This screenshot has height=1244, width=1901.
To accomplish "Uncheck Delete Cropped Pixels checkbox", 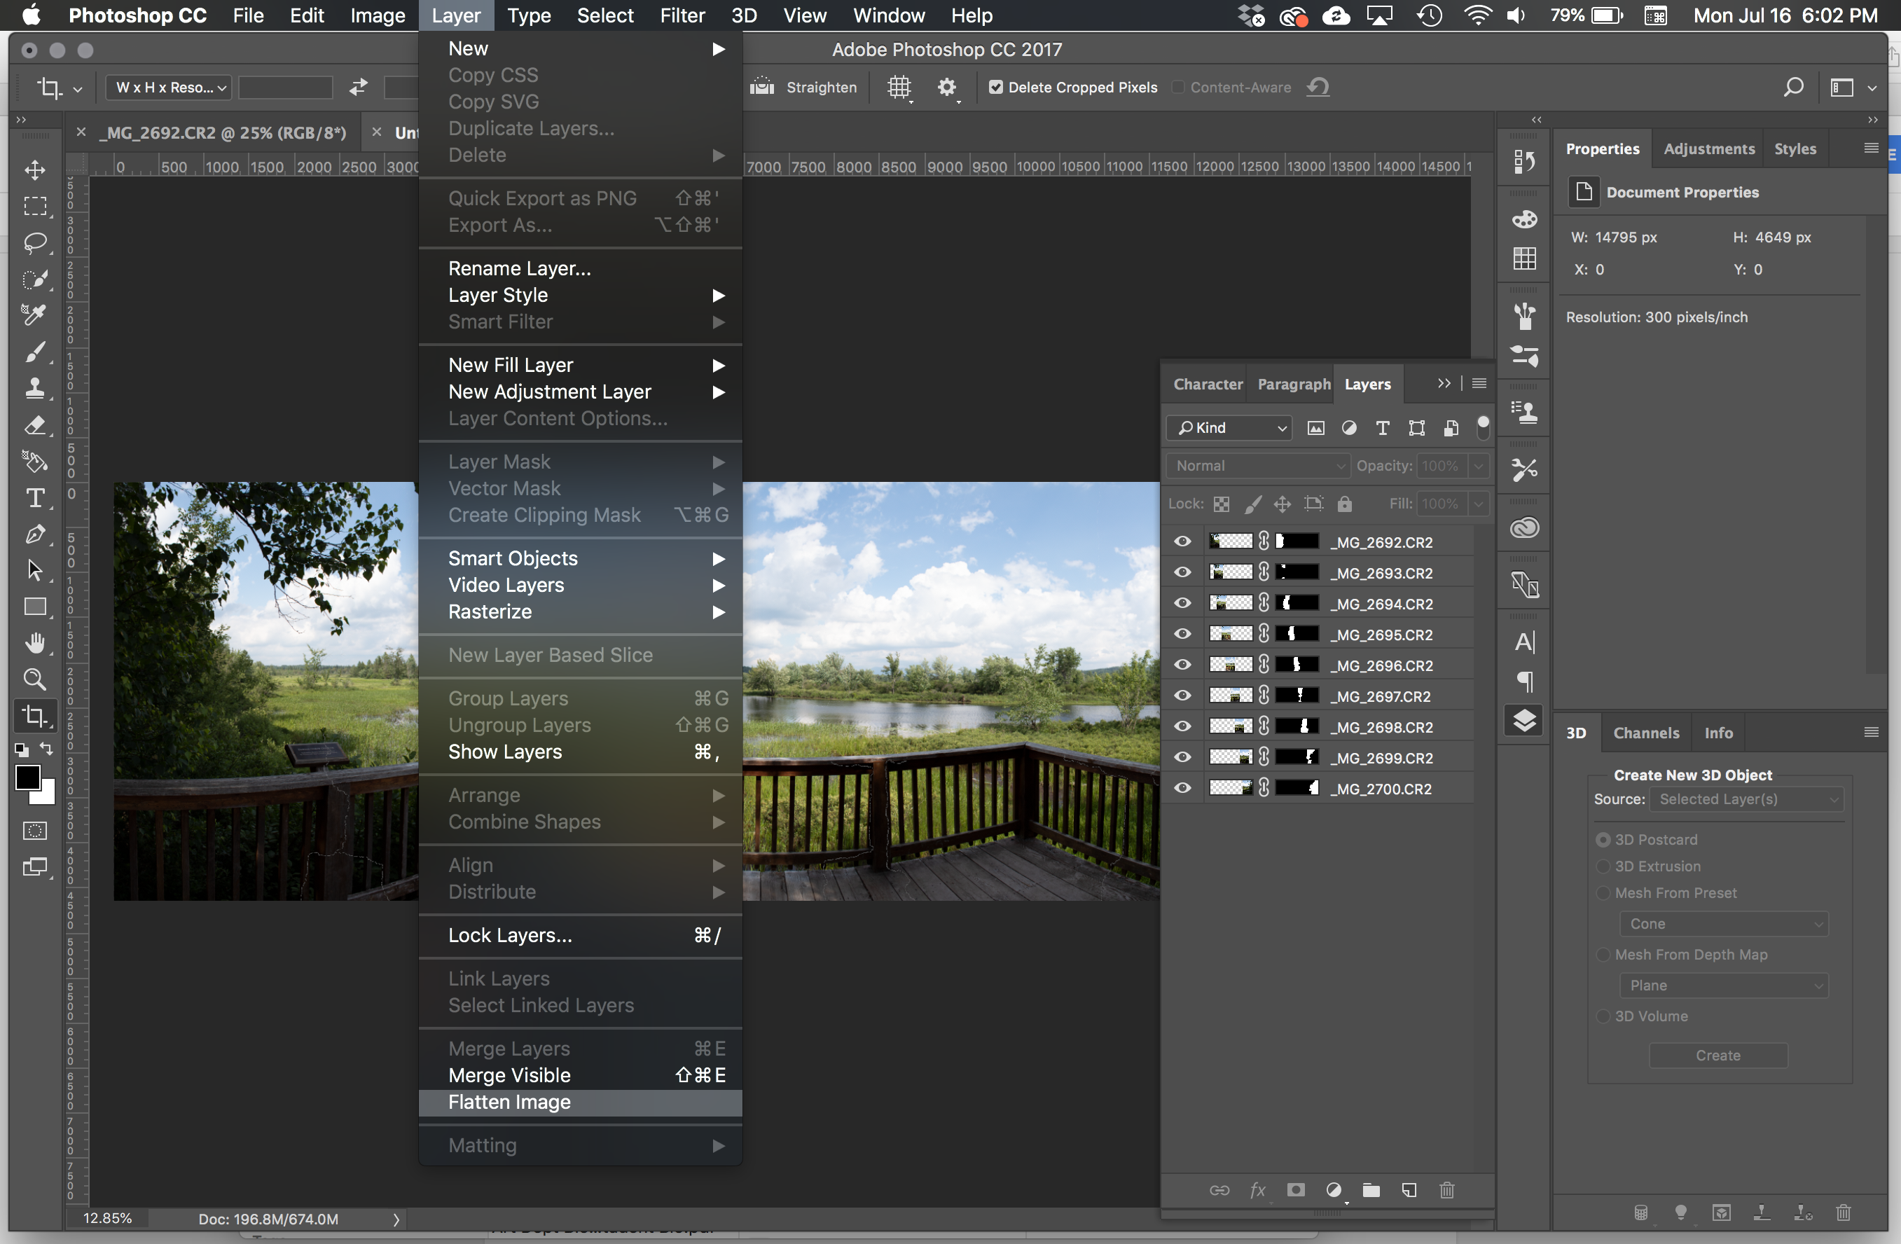I will click(995, 87).
